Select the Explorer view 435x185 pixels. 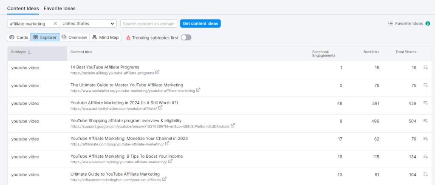[45, 37]
